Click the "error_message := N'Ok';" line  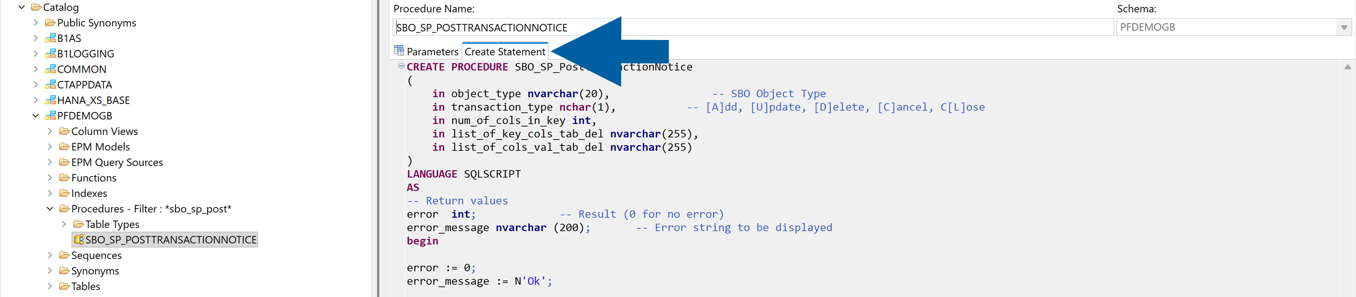click(x=479, y=281)
